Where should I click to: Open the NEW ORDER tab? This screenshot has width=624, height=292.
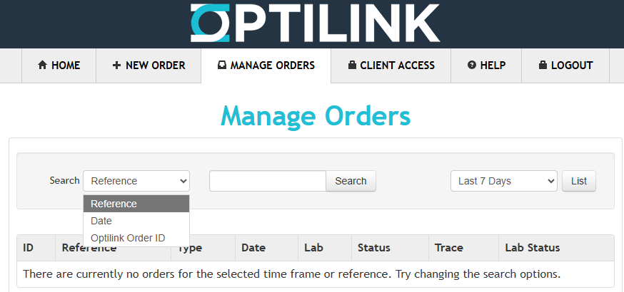[x=149, y=66]
